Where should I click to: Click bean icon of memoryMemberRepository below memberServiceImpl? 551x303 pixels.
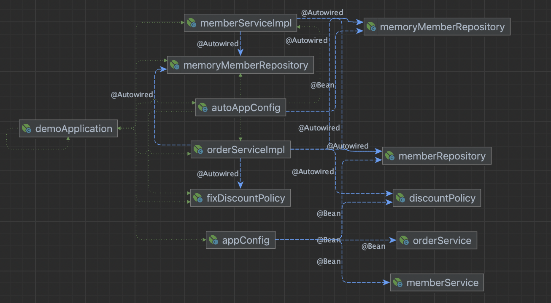point(175,65)
